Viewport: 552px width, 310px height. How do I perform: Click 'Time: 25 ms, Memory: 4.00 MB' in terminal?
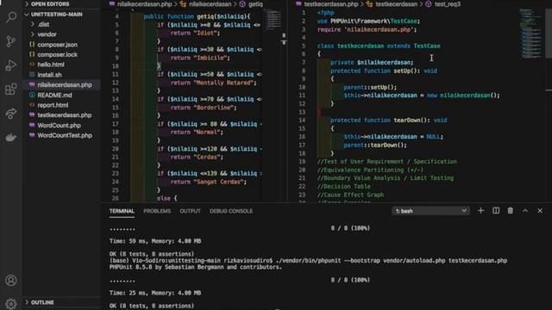155,293
